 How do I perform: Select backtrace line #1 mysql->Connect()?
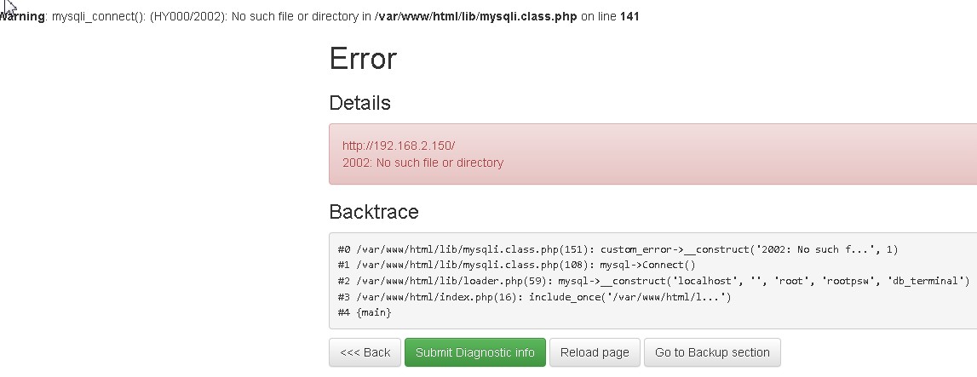516,265
